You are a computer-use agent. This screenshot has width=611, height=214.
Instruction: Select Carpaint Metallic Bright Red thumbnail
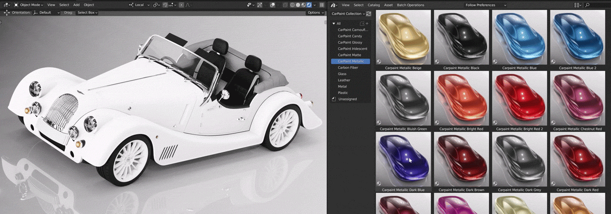coord(462,98)
